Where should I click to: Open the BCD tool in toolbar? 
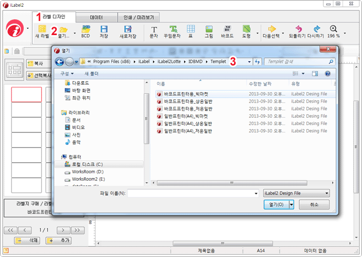[x=86, y=31]
